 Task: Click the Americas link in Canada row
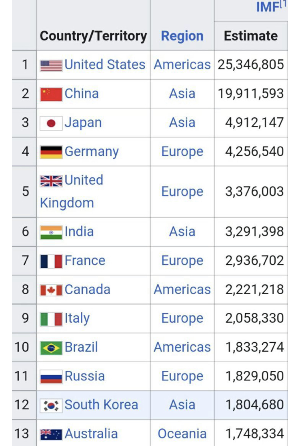(182, 289)
